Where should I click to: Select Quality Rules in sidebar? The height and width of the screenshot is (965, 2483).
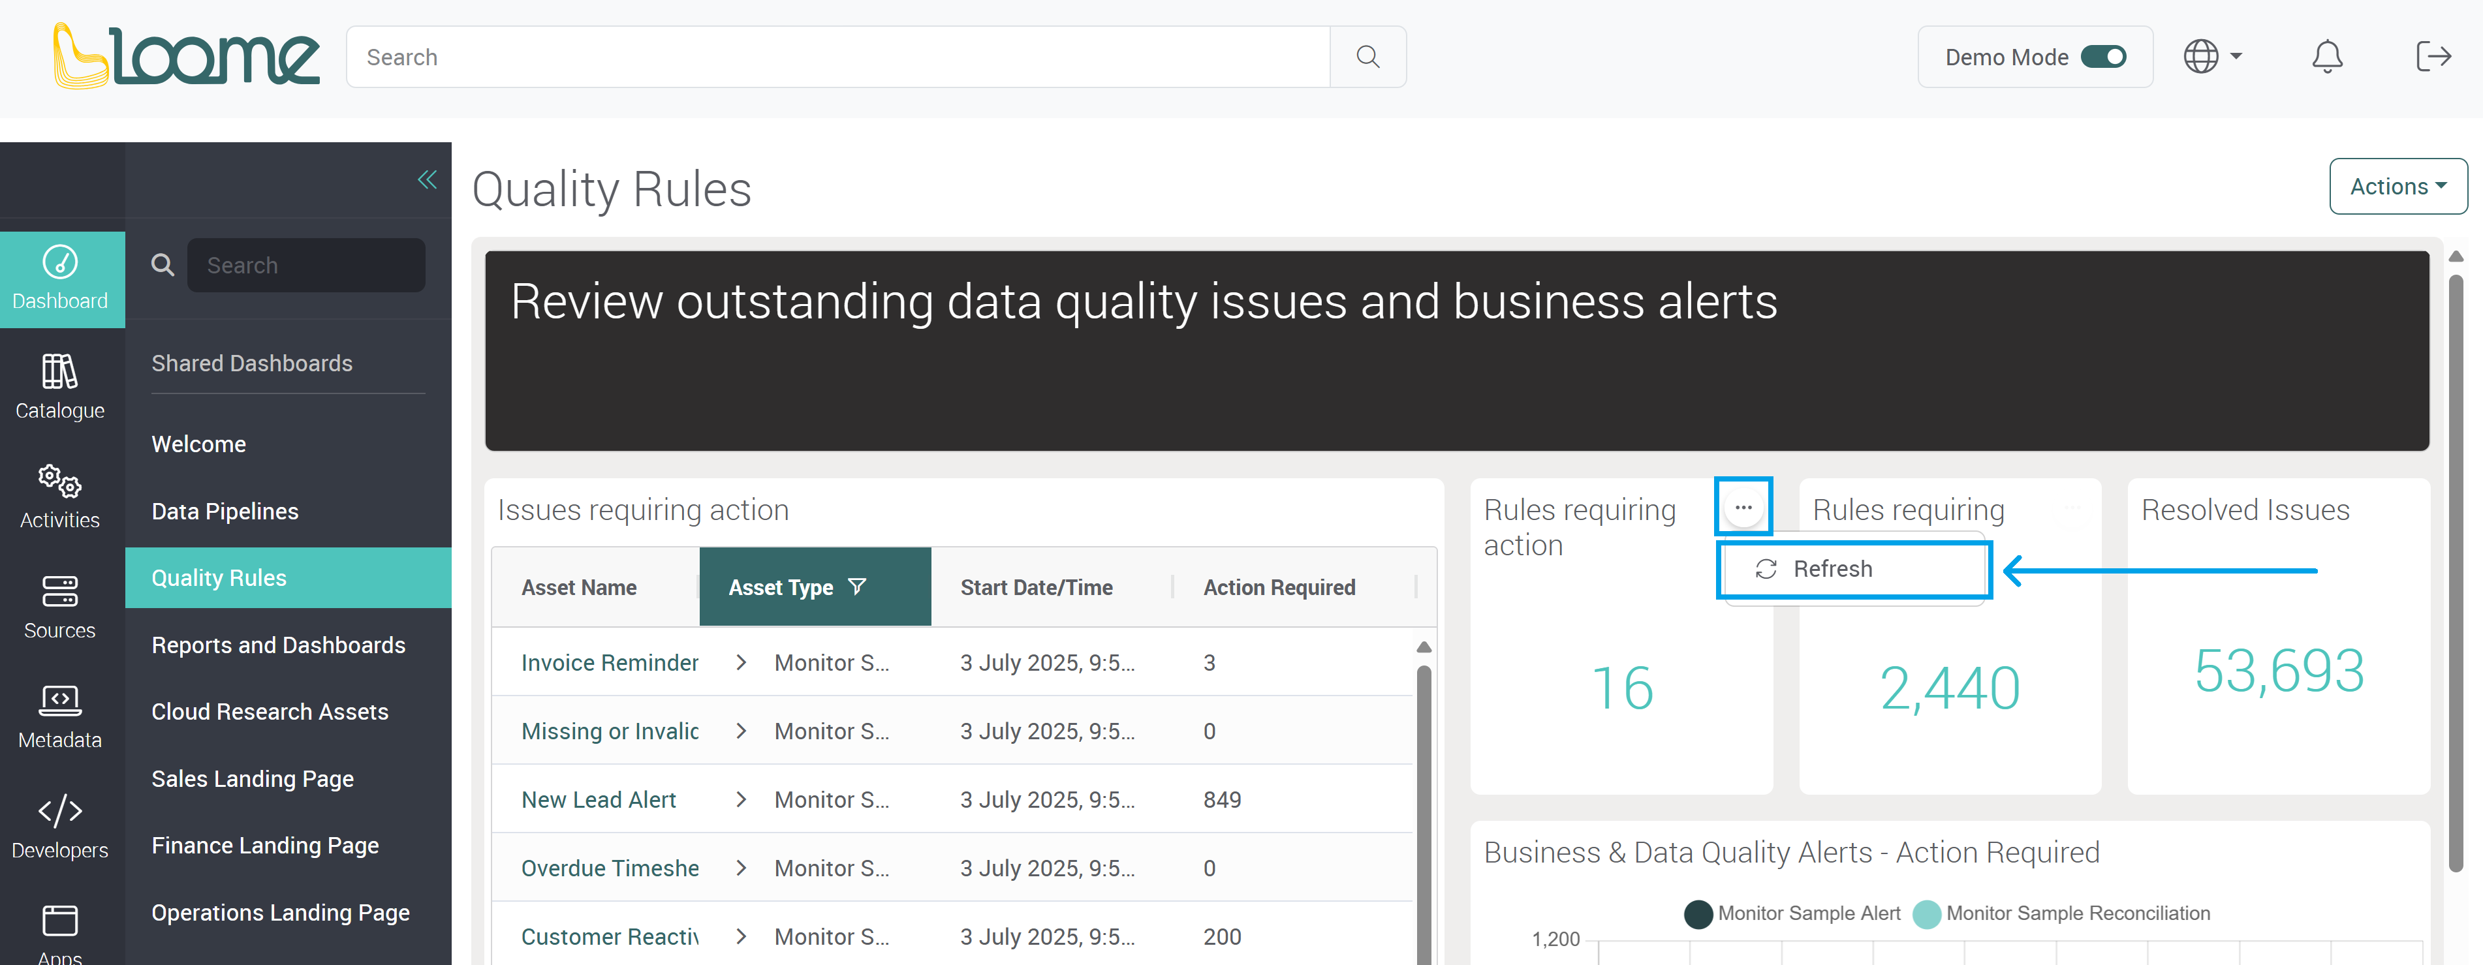pos(289,578)
